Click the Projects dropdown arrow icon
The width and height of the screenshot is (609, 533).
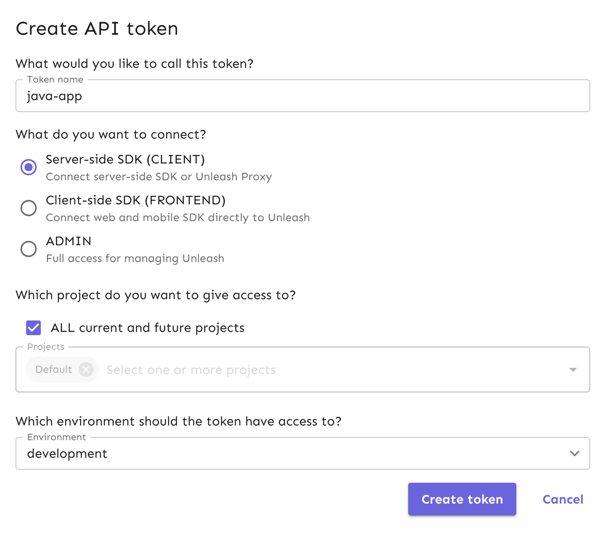(x=573, y=369)
